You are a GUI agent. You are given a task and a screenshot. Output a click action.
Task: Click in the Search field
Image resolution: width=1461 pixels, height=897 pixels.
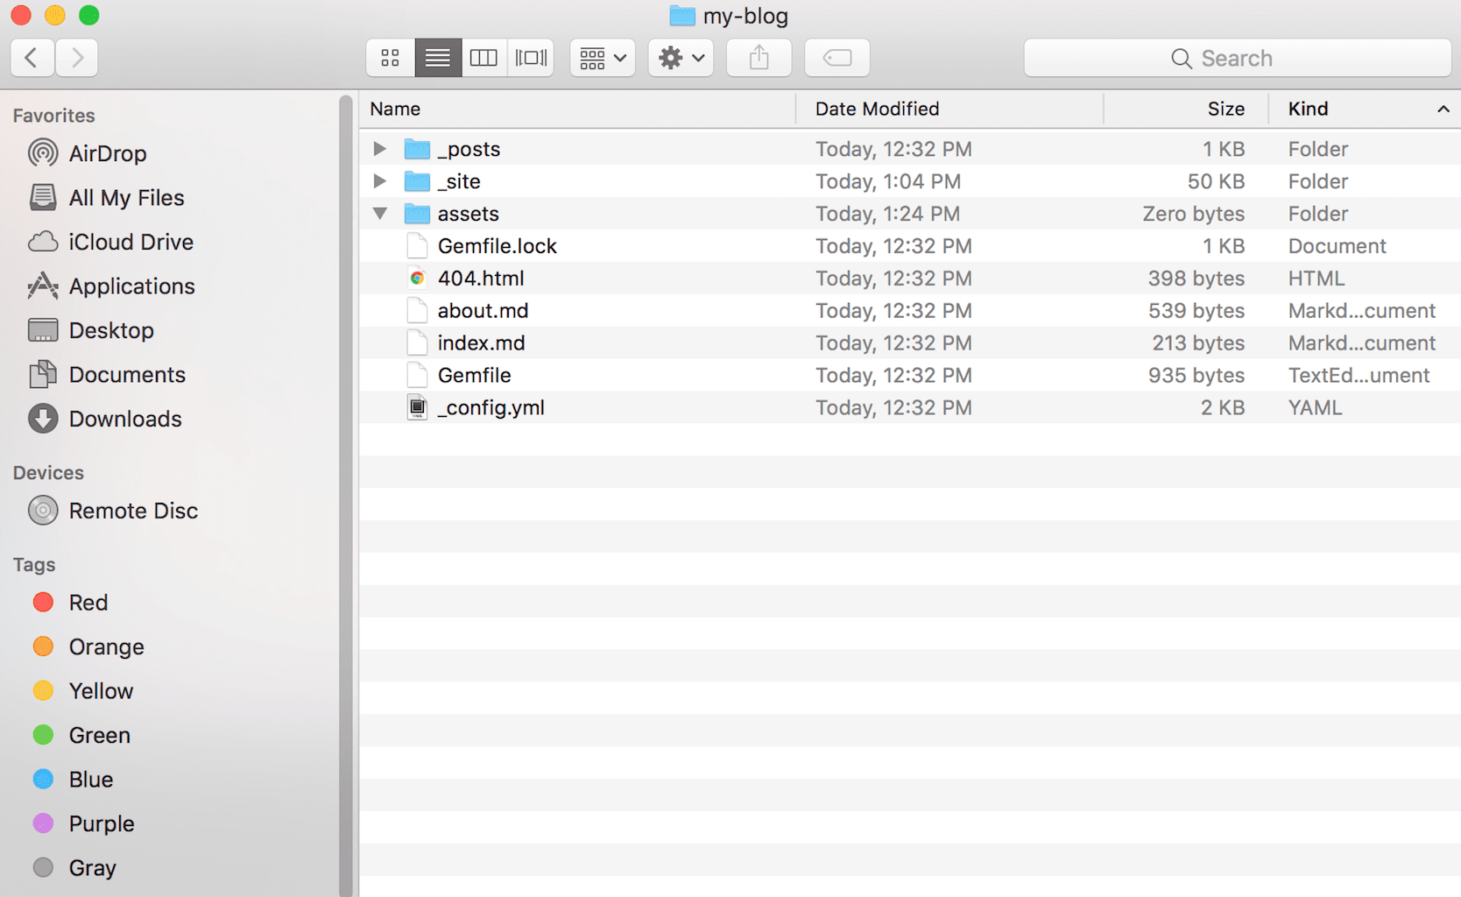click(1238, 58)
